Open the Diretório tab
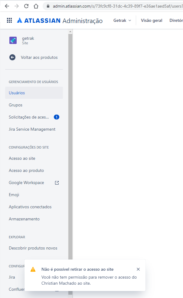Image resolution: width=183 pixels, height=298 pixels. [x=176, y=21]
